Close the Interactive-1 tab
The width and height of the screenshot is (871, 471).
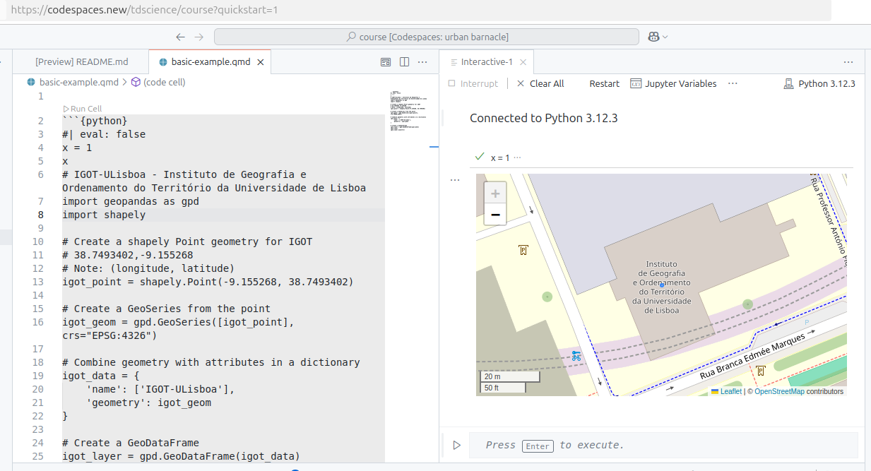[523, 62]
